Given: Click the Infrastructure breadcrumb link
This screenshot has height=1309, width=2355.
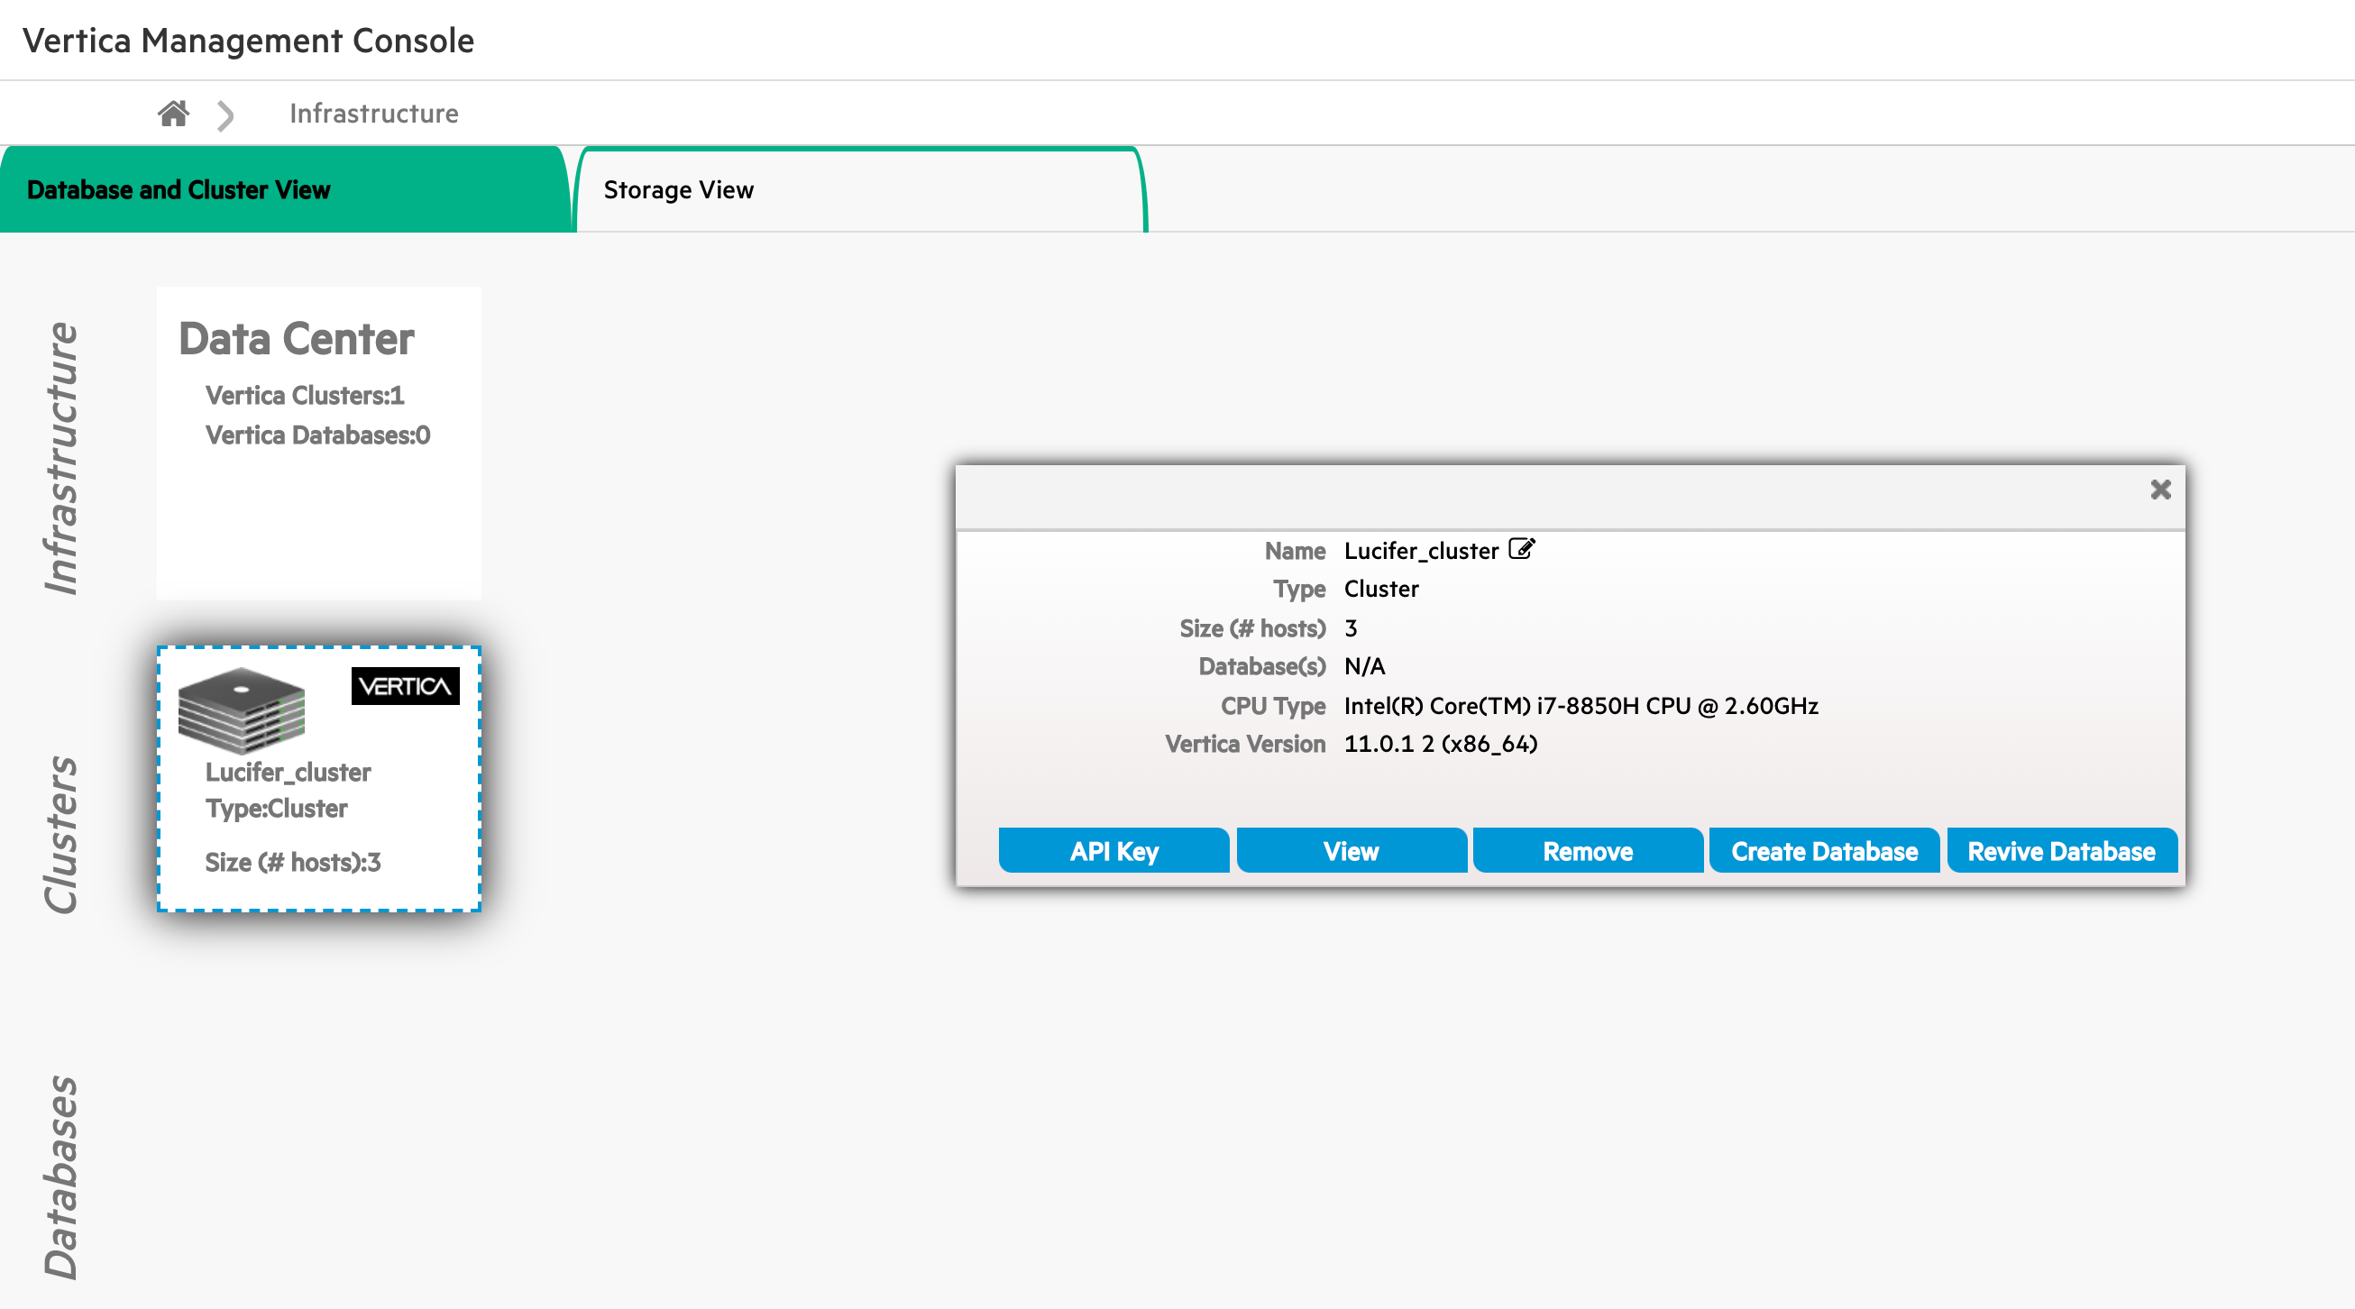Looking at the screenshot, I should 374,114.
